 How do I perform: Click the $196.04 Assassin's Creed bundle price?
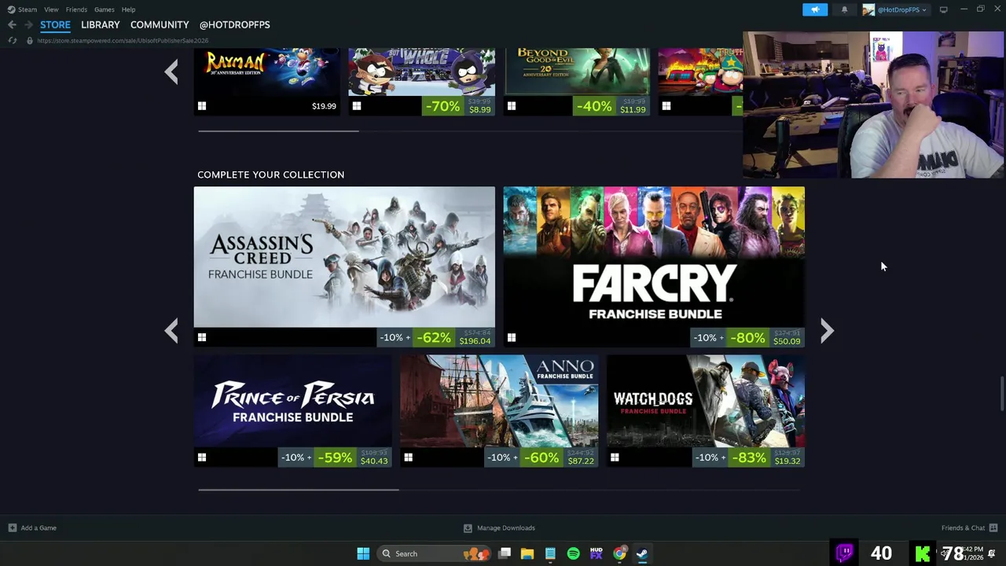475,341
